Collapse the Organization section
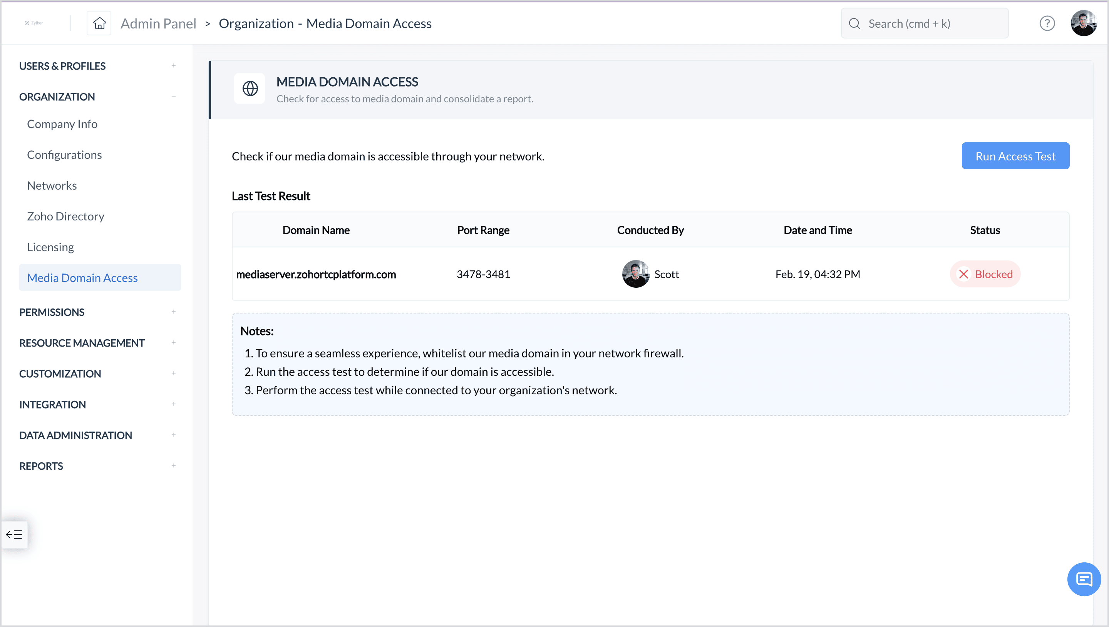The width and height of the screenshot is (1109, 627). (x=173, y=97)
